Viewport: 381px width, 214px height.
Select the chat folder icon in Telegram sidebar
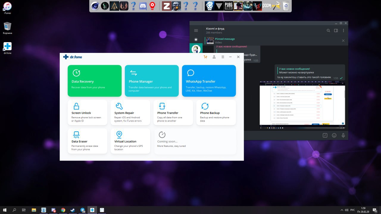point(196,40)
